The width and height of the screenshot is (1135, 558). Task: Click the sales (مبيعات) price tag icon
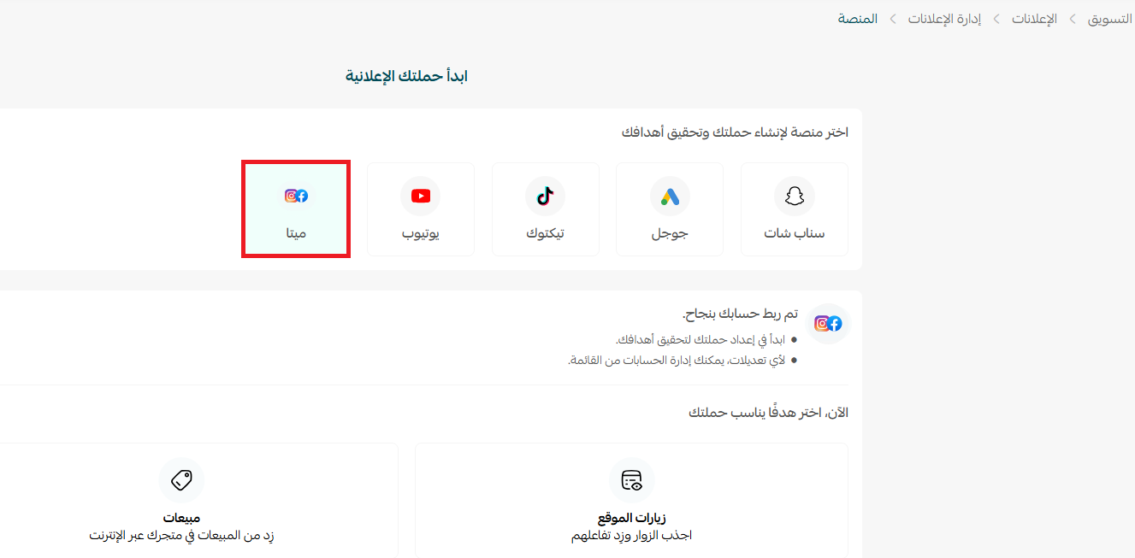181,480
